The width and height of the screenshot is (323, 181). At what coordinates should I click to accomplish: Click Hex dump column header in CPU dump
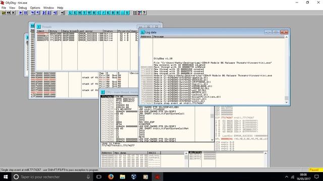point(131,153)
